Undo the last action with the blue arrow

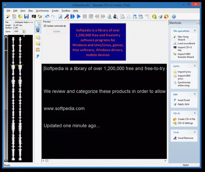[x=47, y=16]
